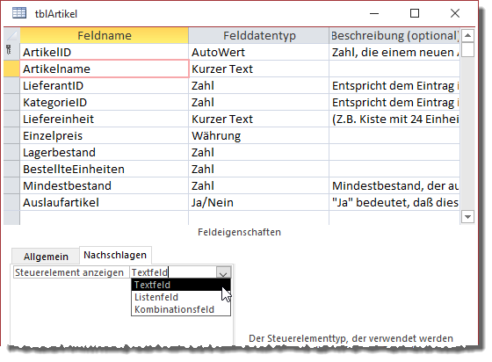
Task: Click the row selector of Artikelname
Action: (x=12, y=69)
